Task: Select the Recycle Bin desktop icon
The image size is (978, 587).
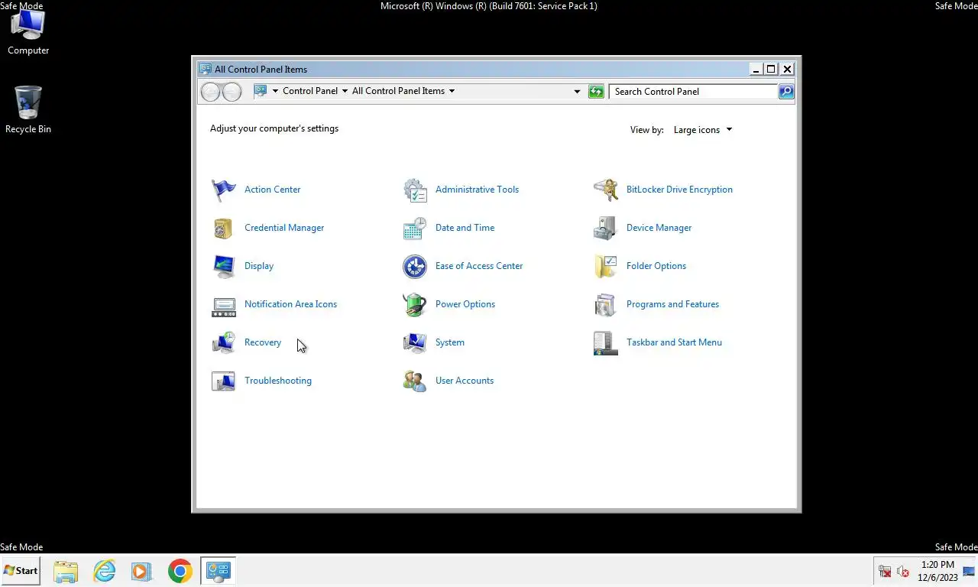Action: [x=28, y=109]
